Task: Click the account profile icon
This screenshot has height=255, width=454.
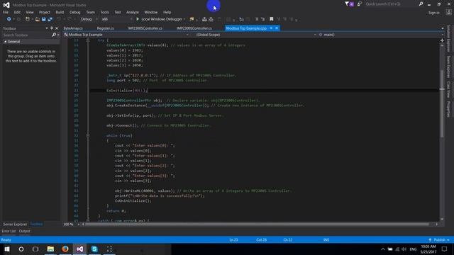Action: (449, 12)
